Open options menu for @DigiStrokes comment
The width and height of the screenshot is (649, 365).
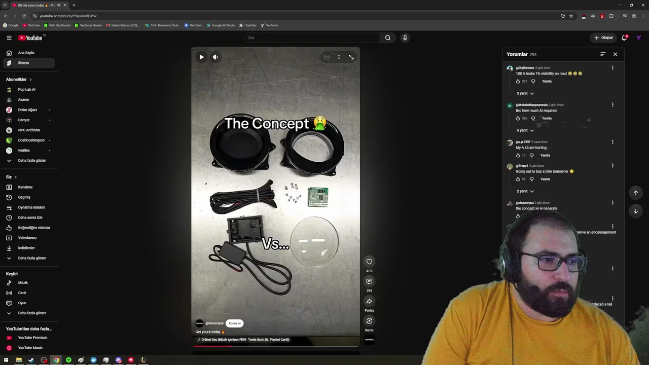tap(612, 68)
